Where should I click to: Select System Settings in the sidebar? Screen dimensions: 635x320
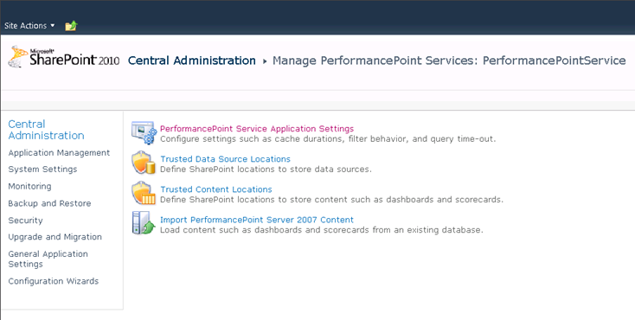point(42,170)
